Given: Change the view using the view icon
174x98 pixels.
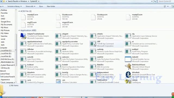Looking at the screenshot, I should pyautogui.click(x=165, y=7).
